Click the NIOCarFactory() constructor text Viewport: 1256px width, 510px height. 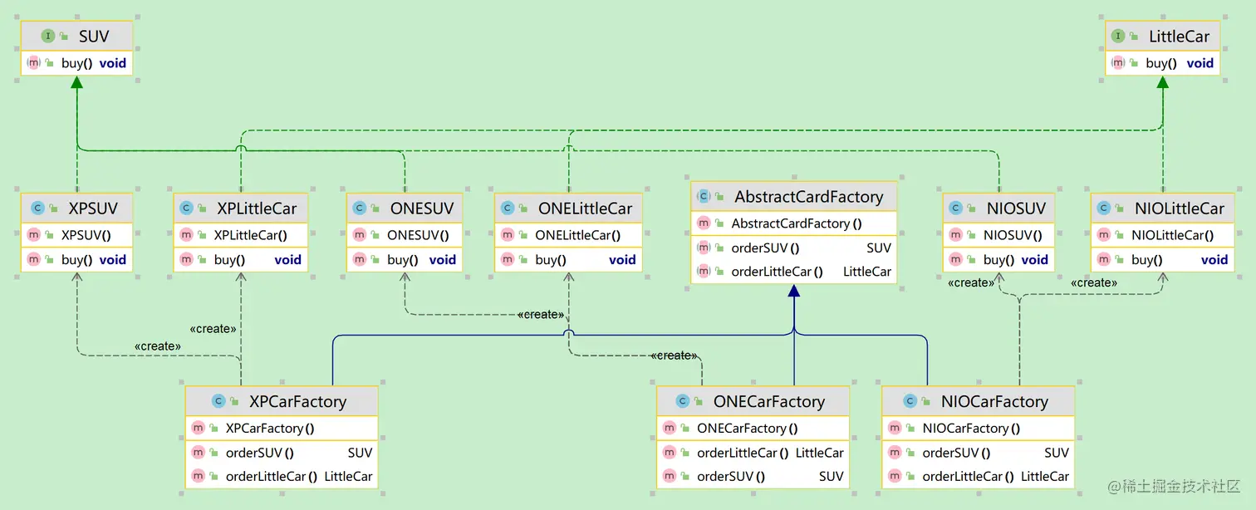coord(971,429)
